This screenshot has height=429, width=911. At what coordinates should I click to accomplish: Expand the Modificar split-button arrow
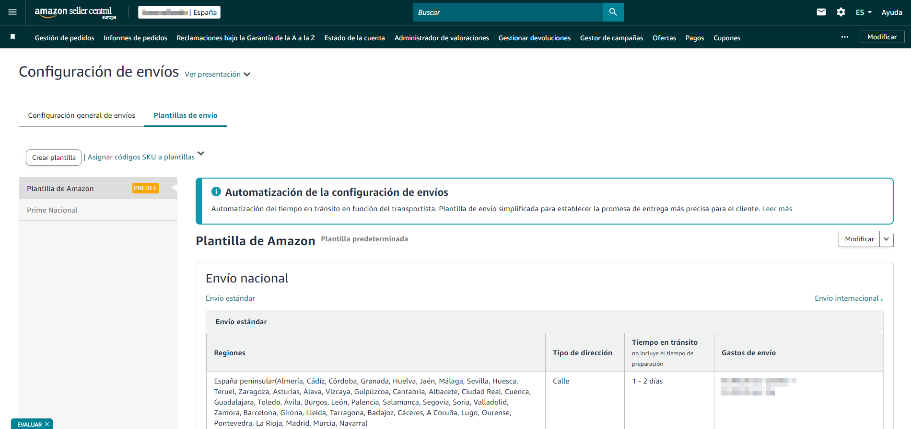[887, 239]
